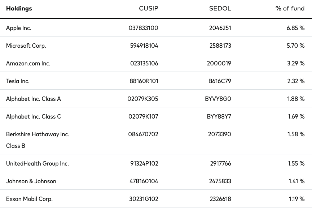This screenshot has width=312, height=210.
Task: Click CUSIP 30231G102 for Exxon
Action: pos(144,199)
